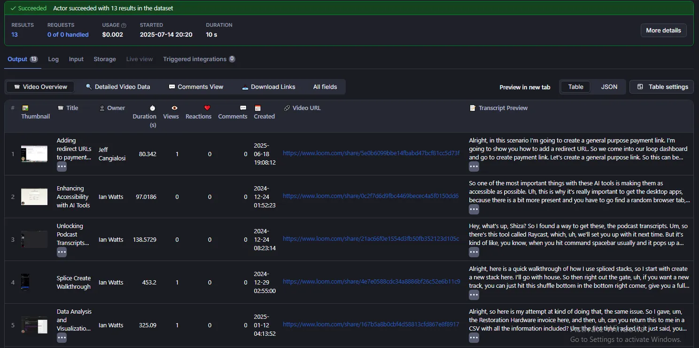
Task: Click the Comments speech bubble icon header
Action: point(243,108)
